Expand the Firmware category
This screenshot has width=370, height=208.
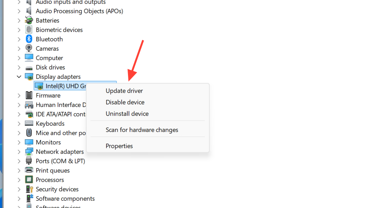(19, 95)
